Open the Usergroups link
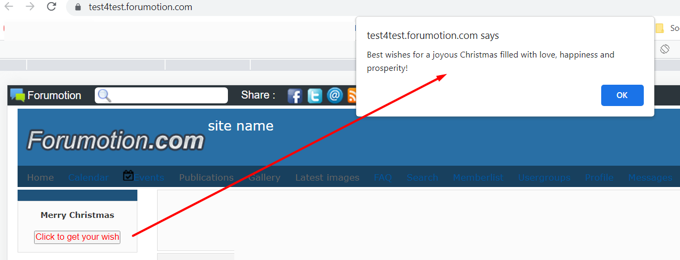The height and width of the screenshot is (260, 680). [x=544, y=178]
